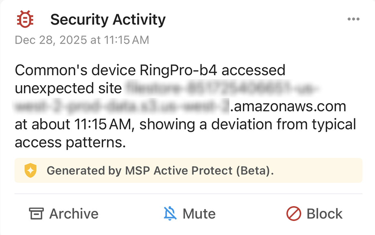Click the yellow shield icon in banner
Screen dimensions: 375x235
point(31,171)
